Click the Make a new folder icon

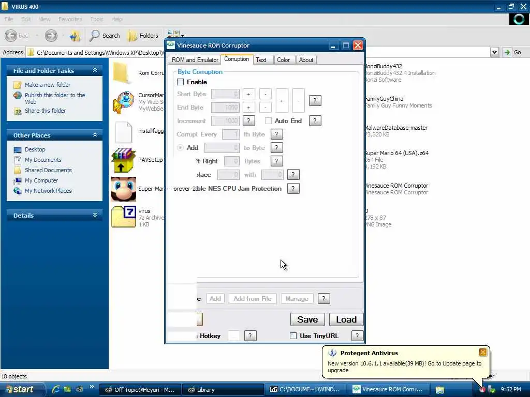18,85
